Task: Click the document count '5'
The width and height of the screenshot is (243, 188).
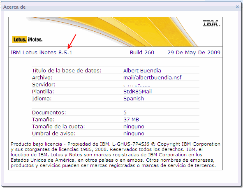Action: click(x=125, y=112)
